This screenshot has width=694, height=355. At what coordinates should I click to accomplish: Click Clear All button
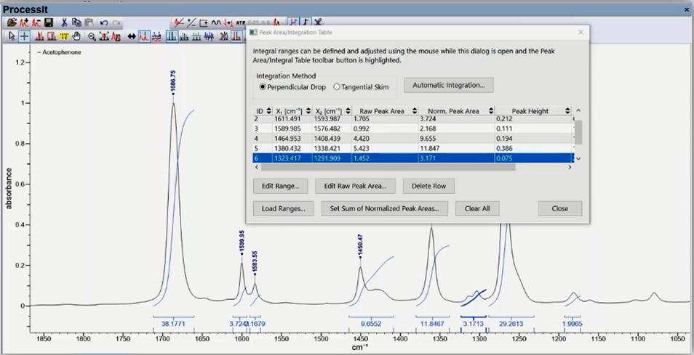477,208
